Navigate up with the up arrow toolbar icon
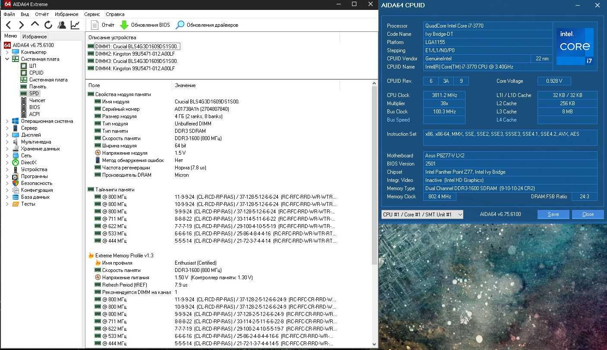 click(35, 25)
